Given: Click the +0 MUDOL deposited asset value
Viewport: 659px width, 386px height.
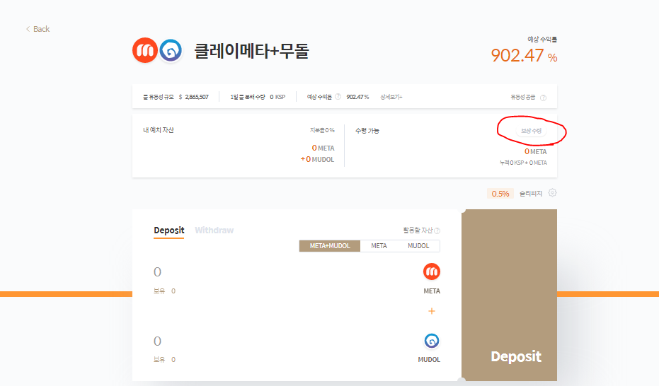Looking at the screenshot, I should tap(317, 160).
